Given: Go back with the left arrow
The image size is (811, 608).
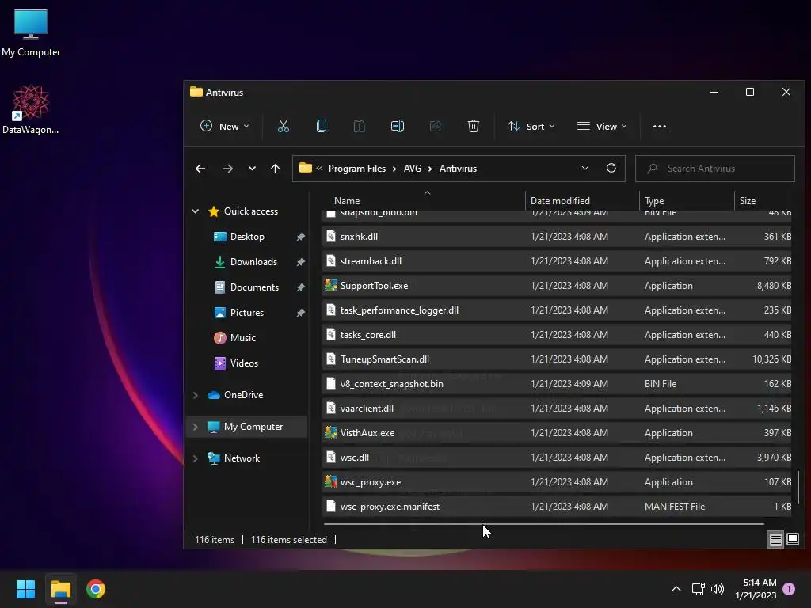Looking at the screenshot, I should click(x=200, y=169).
